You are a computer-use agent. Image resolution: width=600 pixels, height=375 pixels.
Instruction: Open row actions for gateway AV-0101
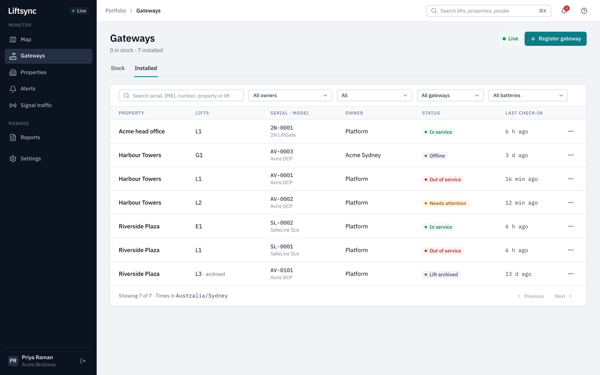coord(571,274)
